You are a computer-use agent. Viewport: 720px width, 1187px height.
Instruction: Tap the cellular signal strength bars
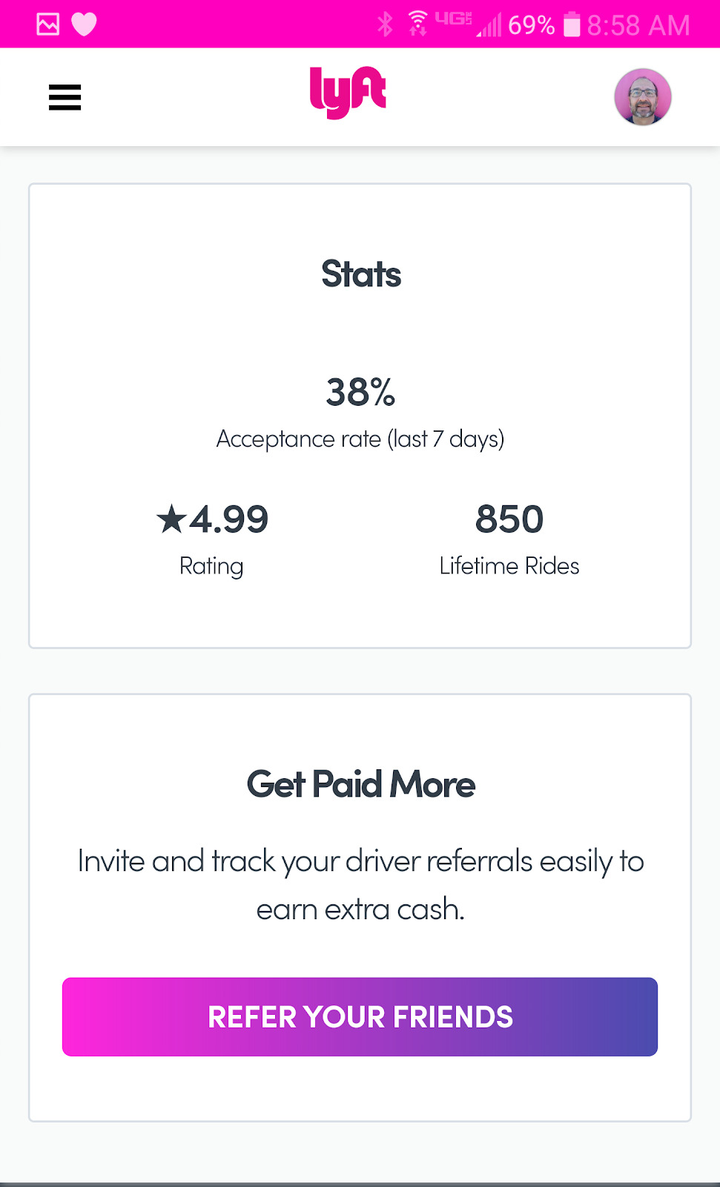489,27
